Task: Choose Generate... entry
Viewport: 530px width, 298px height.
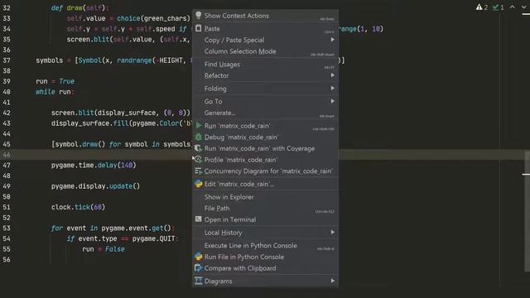Action: (265, 113)
